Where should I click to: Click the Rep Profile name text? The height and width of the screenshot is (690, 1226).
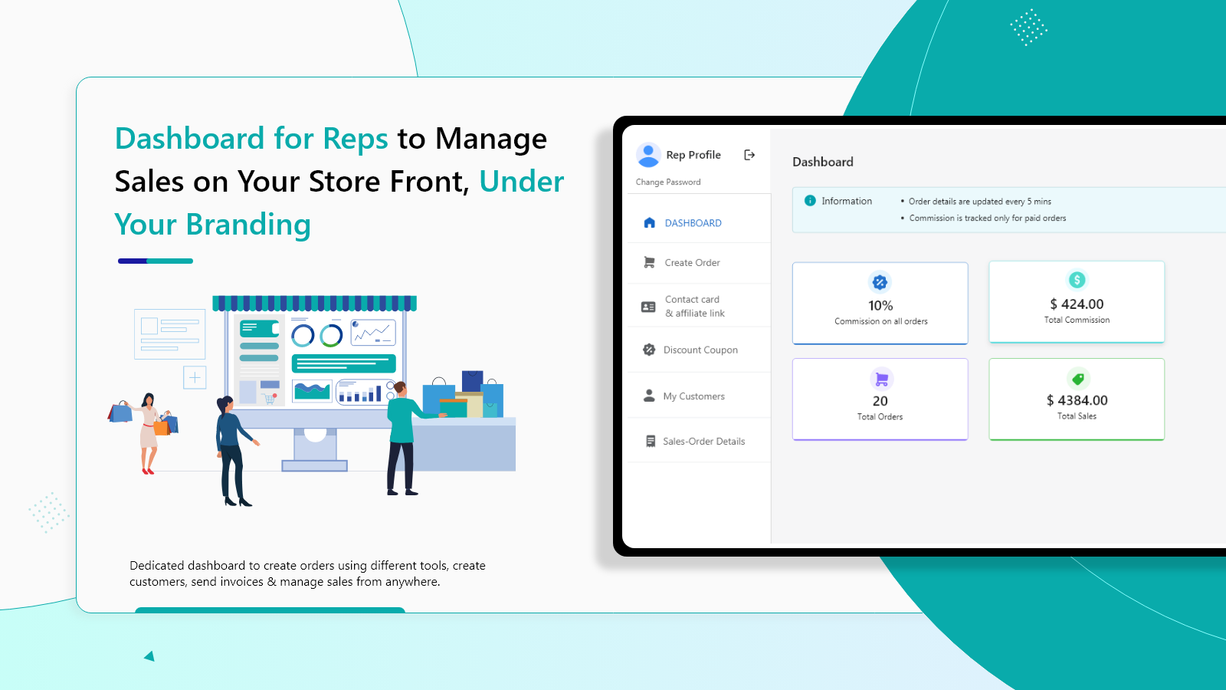(693, 155)
